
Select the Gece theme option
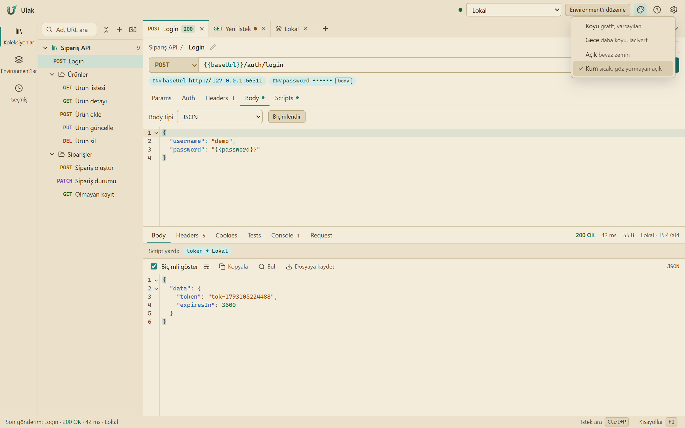point(623,40)
